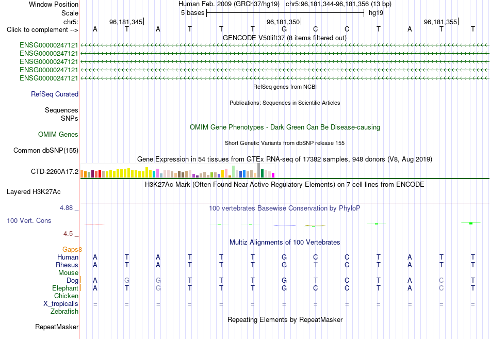Open the OMIM Genes track label

pyautogui.click(x=58, y=135)
